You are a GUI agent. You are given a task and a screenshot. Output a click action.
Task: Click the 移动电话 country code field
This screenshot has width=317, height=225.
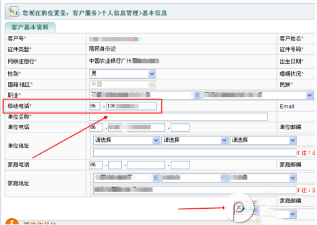94,106
